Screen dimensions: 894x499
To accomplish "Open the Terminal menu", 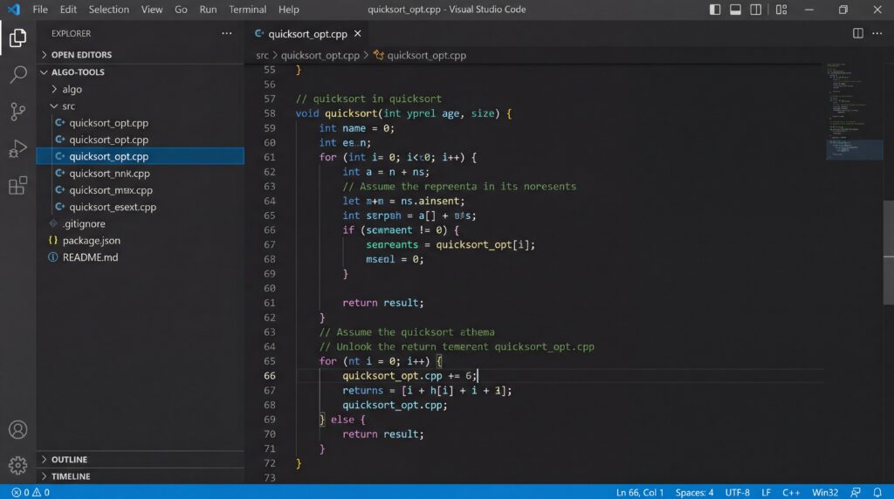I will point(247,9).
